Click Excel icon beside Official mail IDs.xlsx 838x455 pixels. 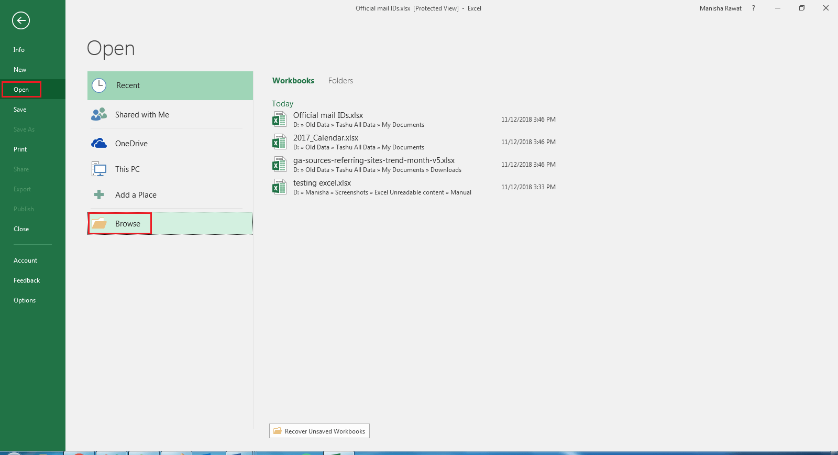tap(279, 120)
